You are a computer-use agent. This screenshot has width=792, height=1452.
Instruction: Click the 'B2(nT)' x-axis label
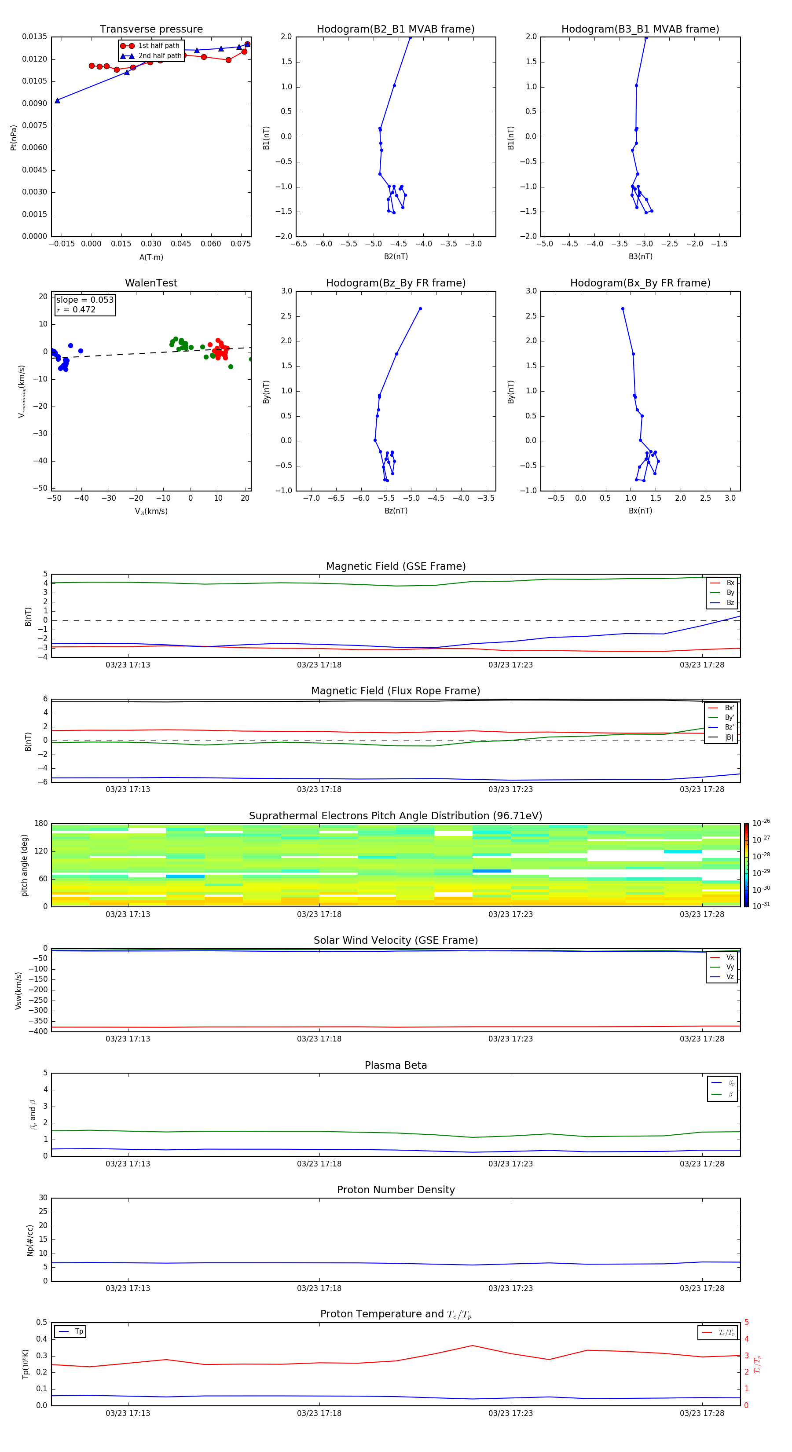click(x=396, y=257)
